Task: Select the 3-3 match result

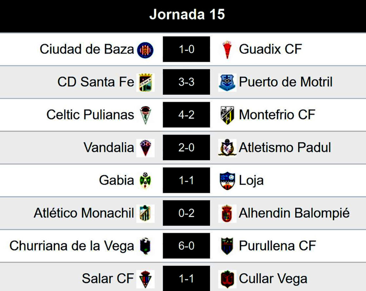Action: tap(186, 82)
